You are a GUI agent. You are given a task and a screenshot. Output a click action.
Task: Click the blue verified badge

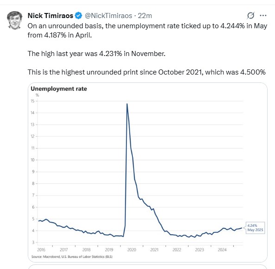click(x=78, y=16)
